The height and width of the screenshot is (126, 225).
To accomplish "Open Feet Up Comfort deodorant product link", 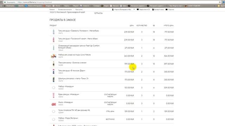I will click(x=79, y=47).
